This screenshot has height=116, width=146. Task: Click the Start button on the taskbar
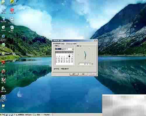point(2,115)
